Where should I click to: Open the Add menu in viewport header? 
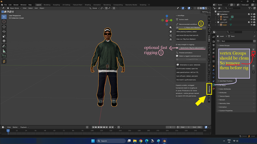click(36, 8)
